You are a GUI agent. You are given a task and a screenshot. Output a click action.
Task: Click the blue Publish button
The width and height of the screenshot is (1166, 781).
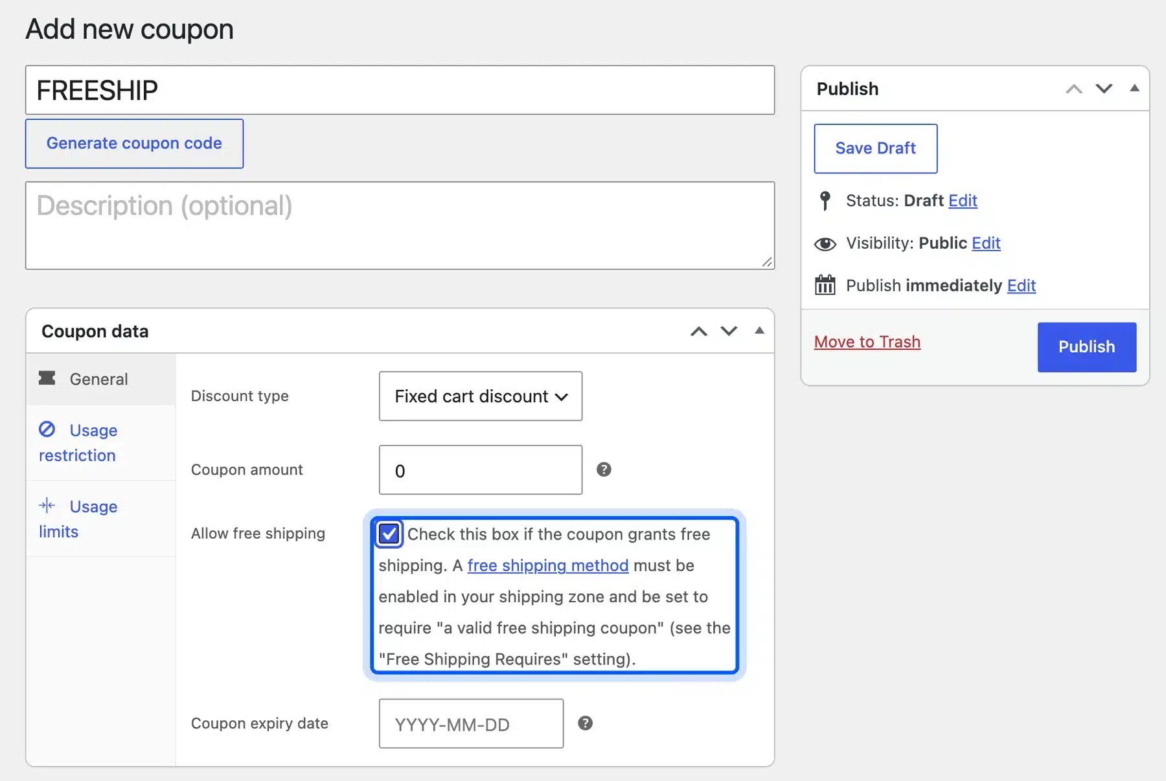(1086, 347)
